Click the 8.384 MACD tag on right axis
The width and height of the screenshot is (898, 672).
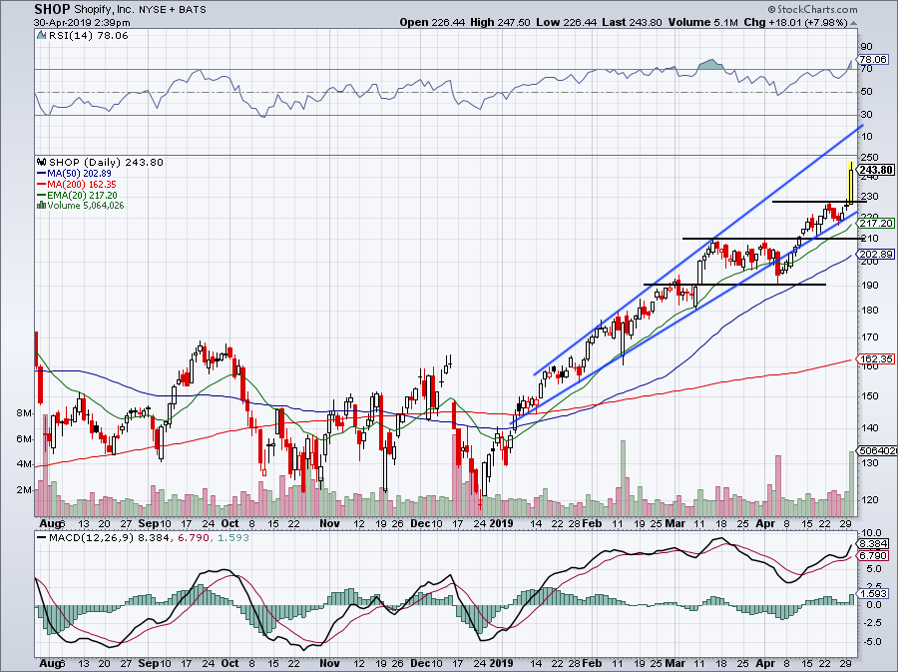(874, 543)
